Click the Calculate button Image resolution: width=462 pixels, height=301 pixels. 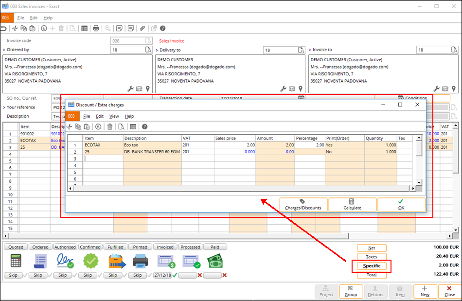(352, 205)
